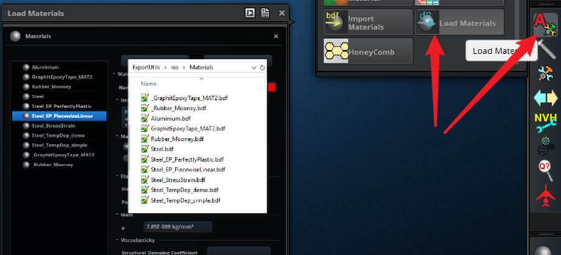This screenshot has width=561, height=255.
Task: Click the red color swatch
Action: (x=272, y=87)
